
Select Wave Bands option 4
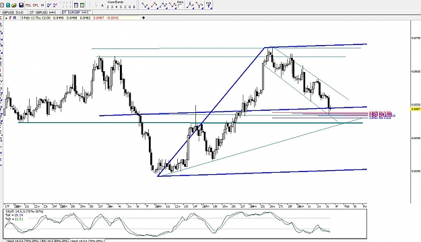coord(117,7)
